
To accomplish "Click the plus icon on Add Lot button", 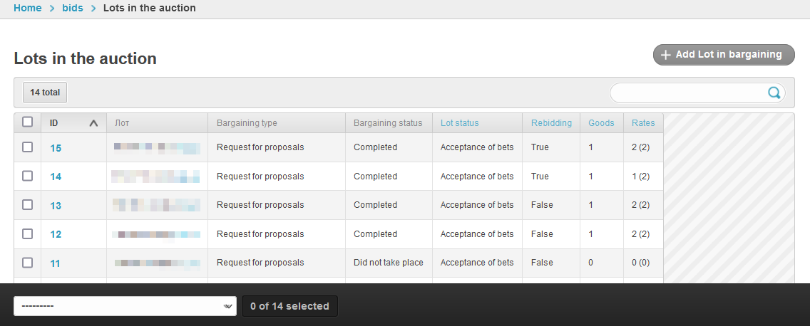I will pos(665,55).
